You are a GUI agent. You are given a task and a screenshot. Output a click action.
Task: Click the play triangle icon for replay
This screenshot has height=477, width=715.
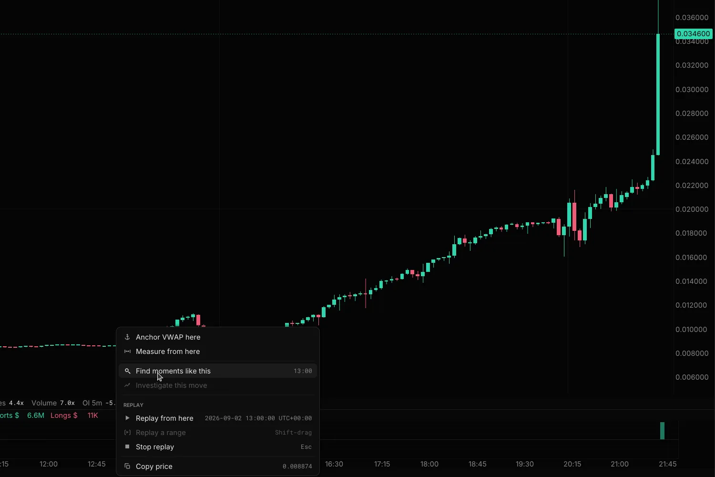coord(127,418)
